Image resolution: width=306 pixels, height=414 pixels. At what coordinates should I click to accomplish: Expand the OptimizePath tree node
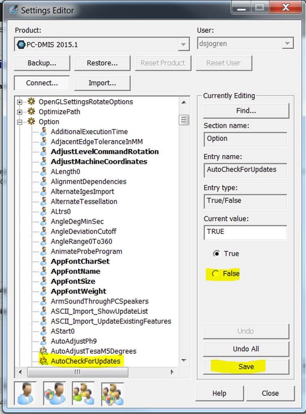point(19,112)
